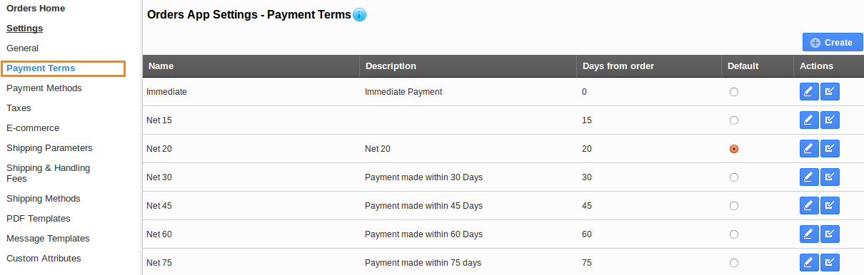The width and height of the screenshot is (864, 275).
Task: Open Shipping & Handling Fees settings
Action: [x=48, y=173]
